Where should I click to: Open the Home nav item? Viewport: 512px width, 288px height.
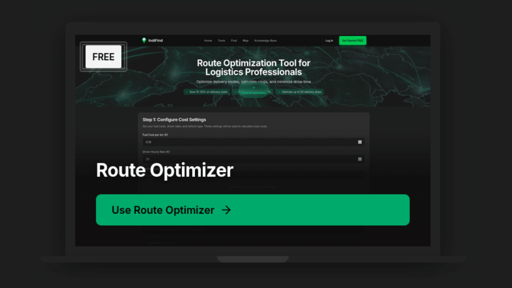208,41
